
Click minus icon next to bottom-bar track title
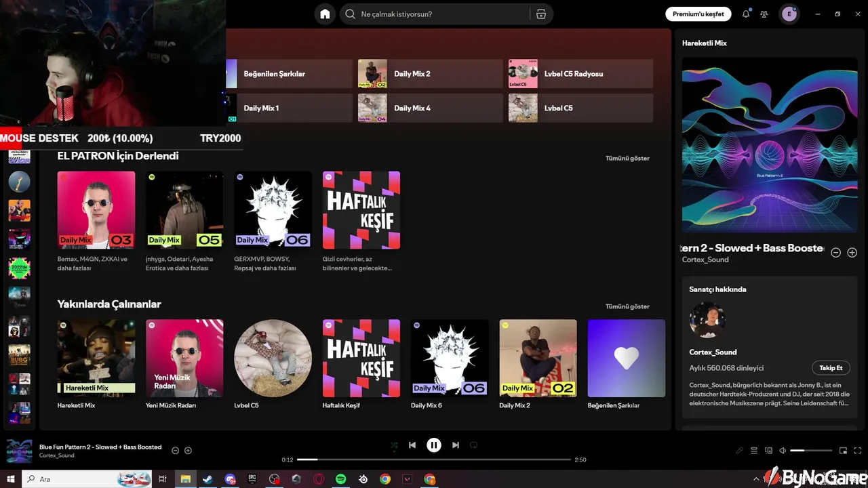click(175, 451)
